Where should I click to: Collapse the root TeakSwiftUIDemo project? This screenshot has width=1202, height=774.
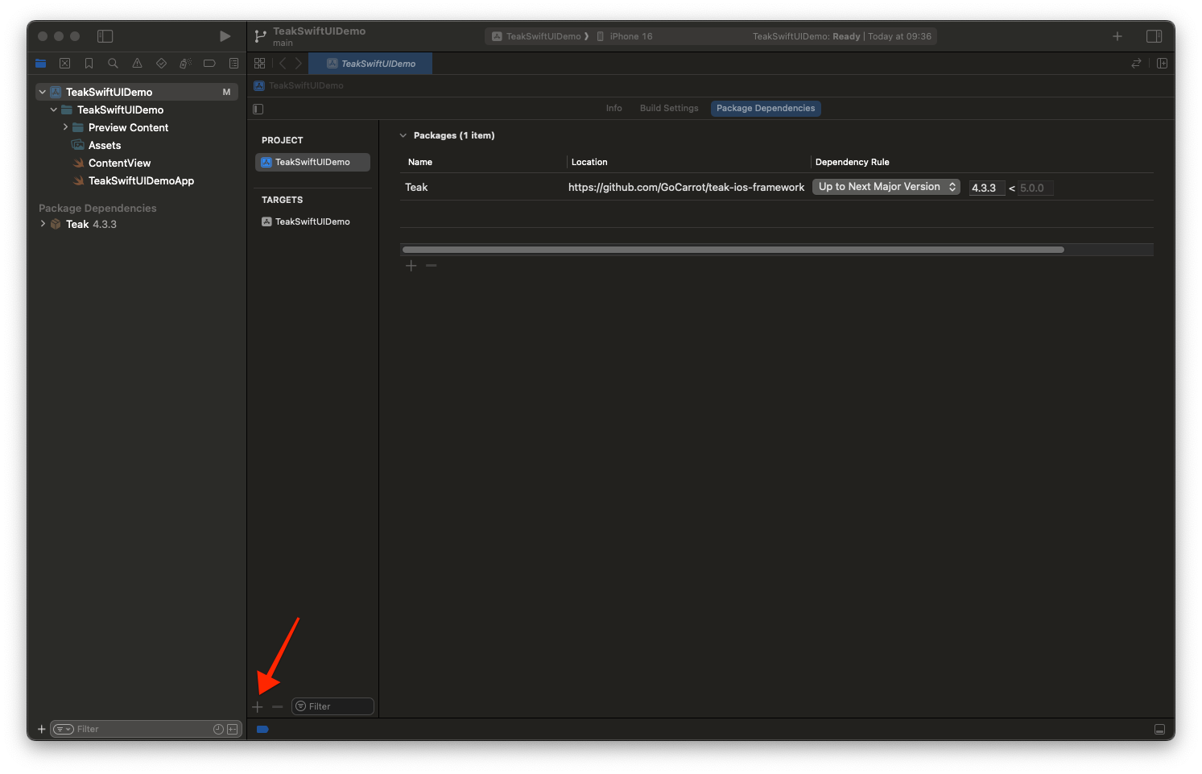coord(43,93)
